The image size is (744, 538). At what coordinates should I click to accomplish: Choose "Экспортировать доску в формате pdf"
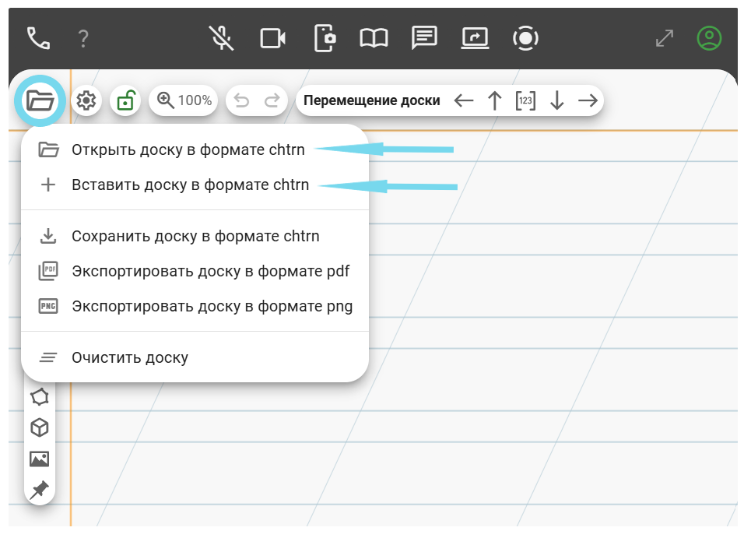pos(210,271)
